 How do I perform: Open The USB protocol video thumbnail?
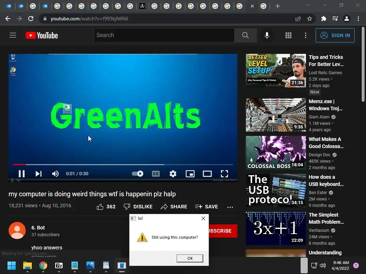tap(276, 191)
